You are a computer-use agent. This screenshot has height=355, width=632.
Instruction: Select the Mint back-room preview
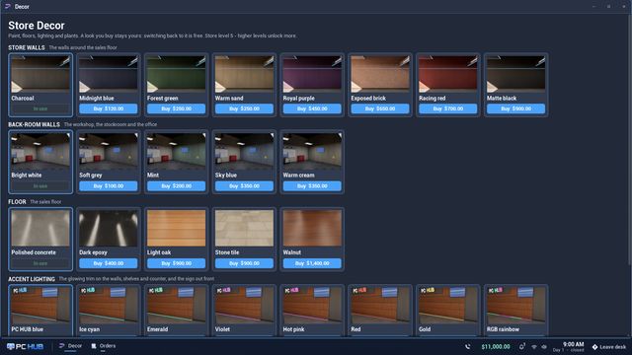coord(176,151)
